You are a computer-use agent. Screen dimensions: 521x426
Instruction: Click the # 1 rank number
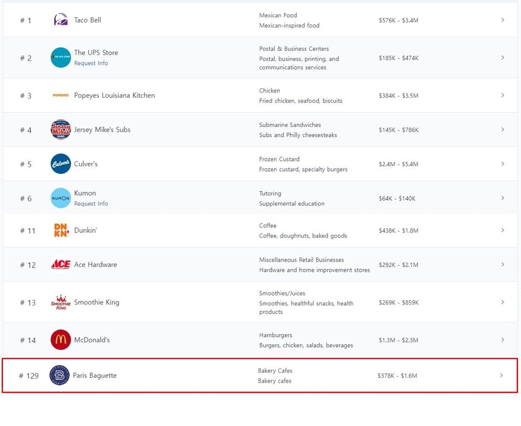(26, 20)
